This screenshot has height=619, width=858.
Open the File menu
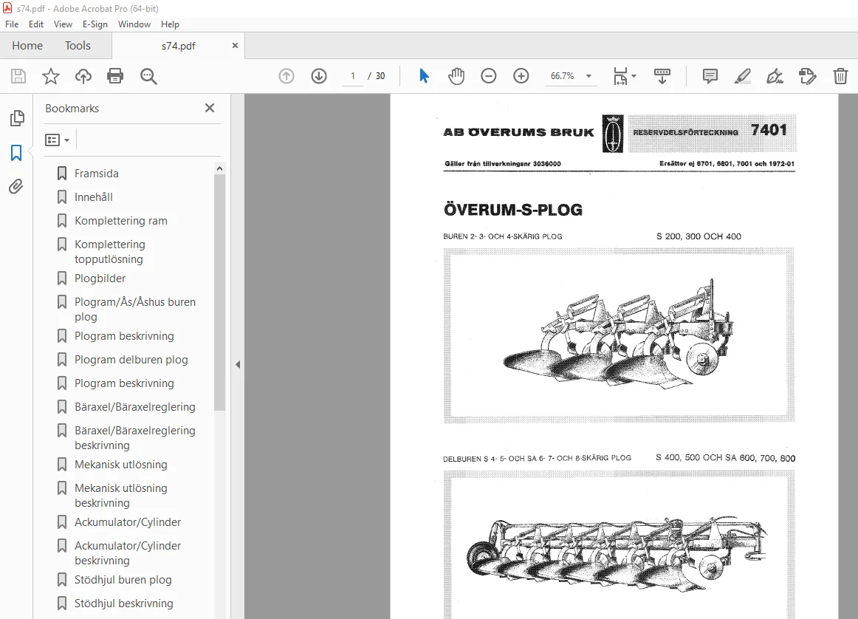12,24
